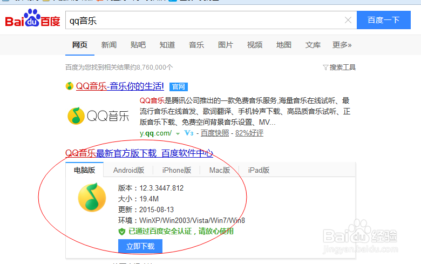The width and height of the screenshot is (421, 264).
Task: Open the 音乐 search tab
Action: (196, 45)
